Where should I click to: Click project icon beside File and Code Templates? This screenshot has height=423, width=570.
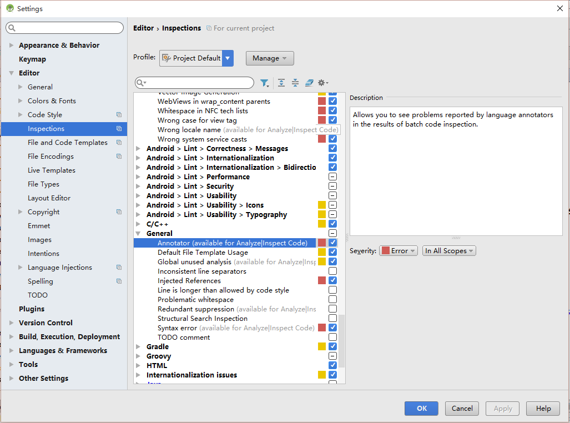coord(119,143)
